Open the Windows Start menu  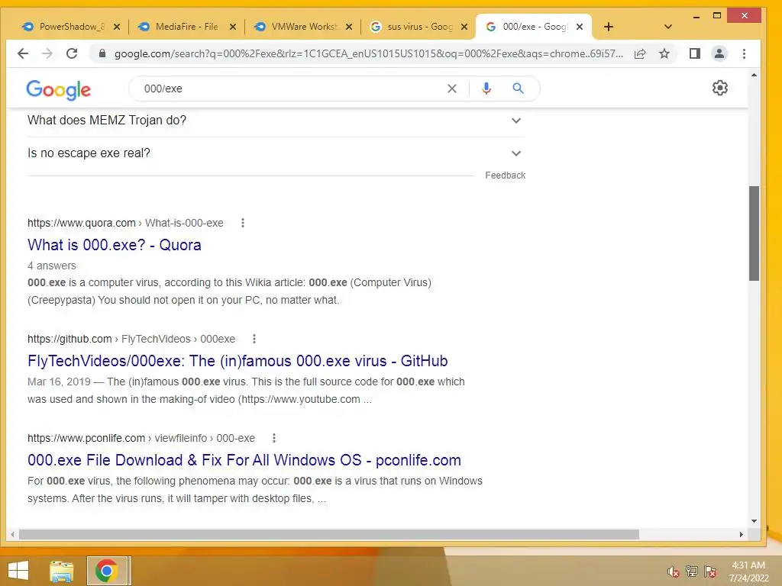[18, 571]
